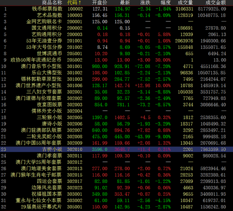Viewport: 233px width, 211px height.
Task: Click the volume value 3106331
Action: (184, 9)
